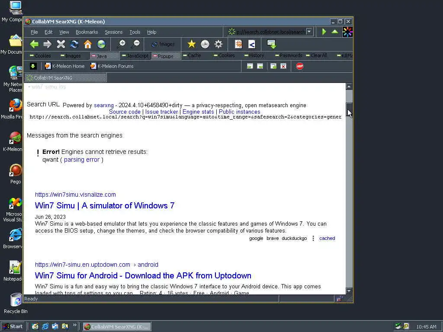Viewport: 443px width, 332px height.
Task: Open the Engine stats link
Action: 198,112
